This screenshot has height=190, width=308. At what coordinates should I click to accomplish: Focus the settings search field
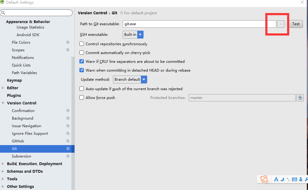pos(37,13)
